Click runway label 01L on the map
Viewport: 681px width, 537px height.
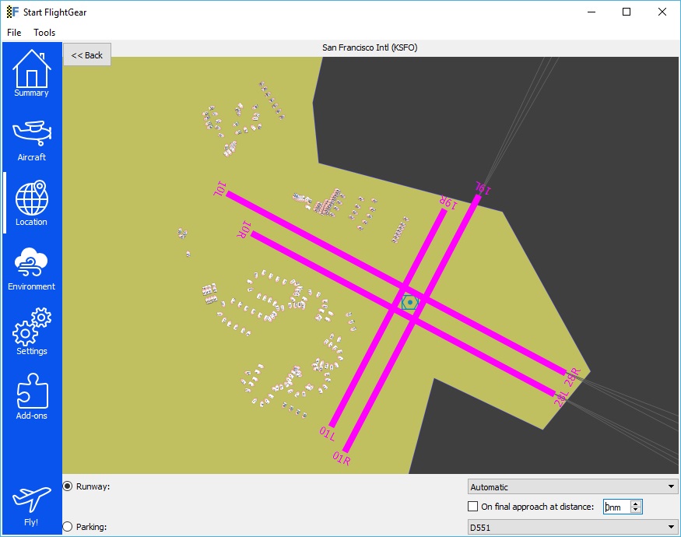pyautogui.click(x=327, y=433)
